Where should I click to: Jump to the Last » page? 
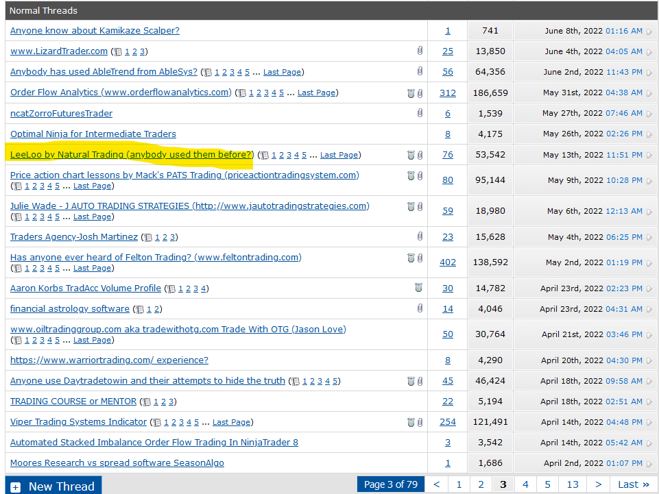tap(634, 484)
